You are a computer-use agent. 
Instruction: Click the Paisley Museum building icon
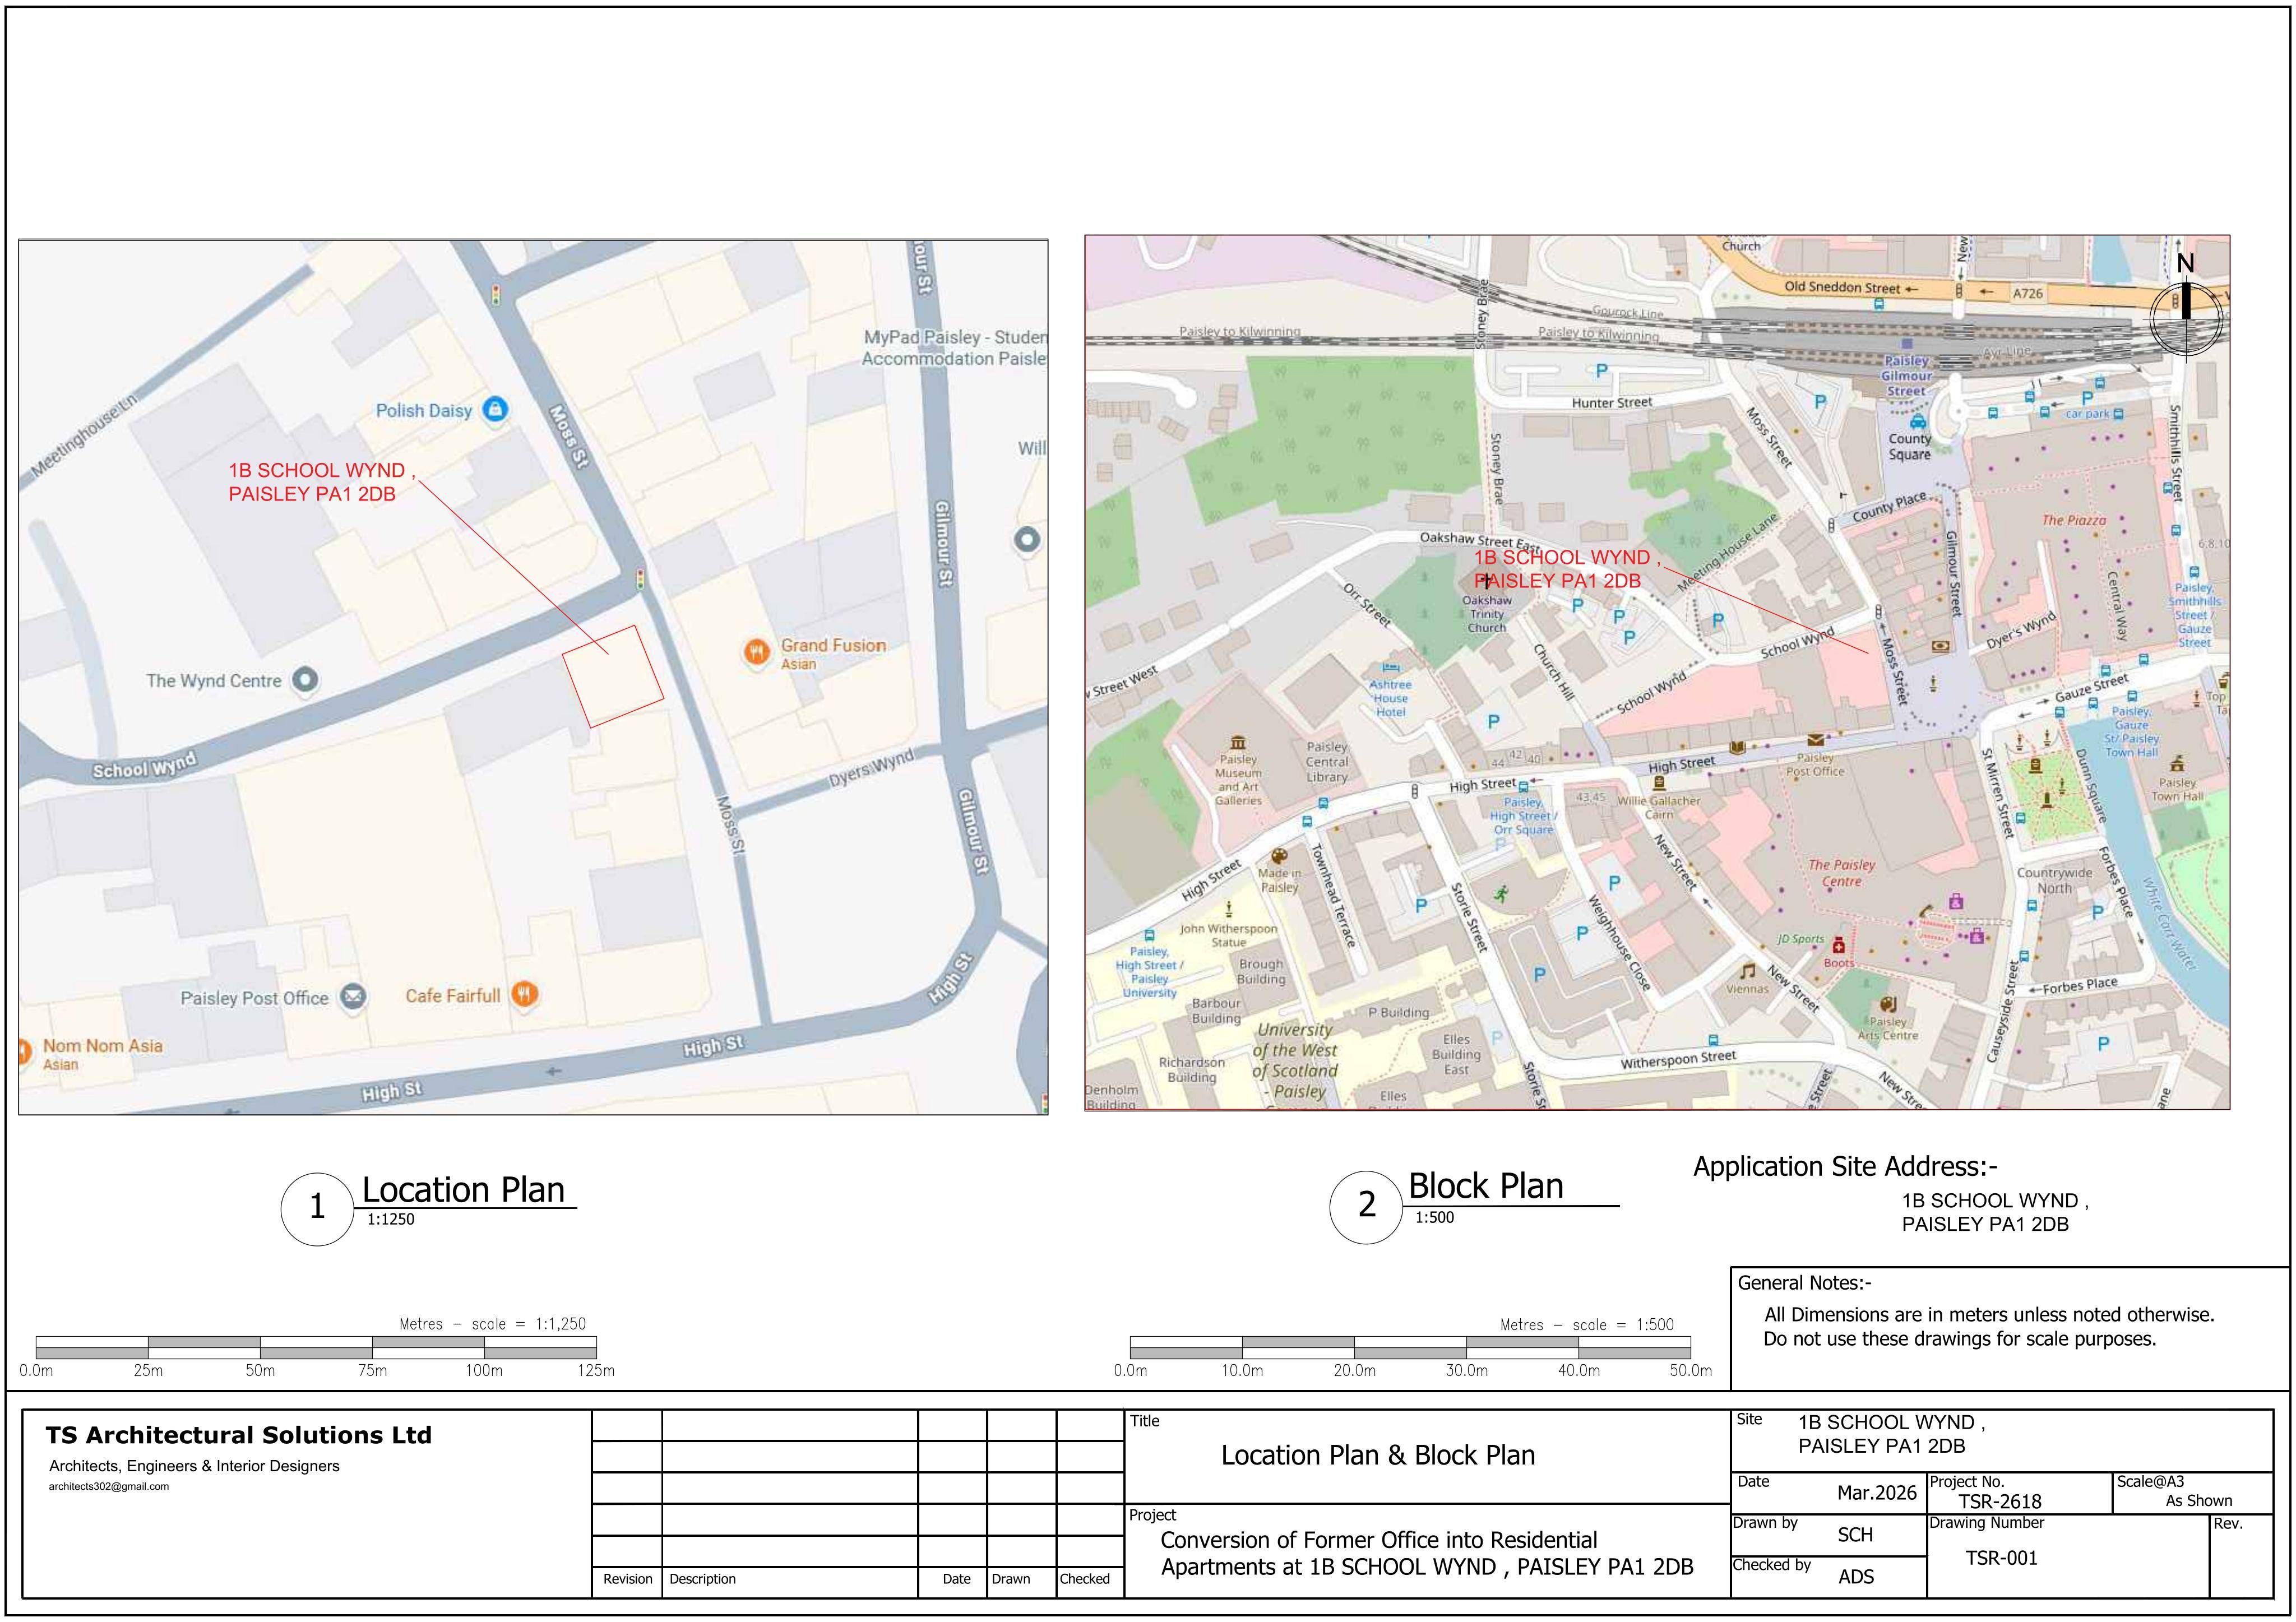[1239, 742]
